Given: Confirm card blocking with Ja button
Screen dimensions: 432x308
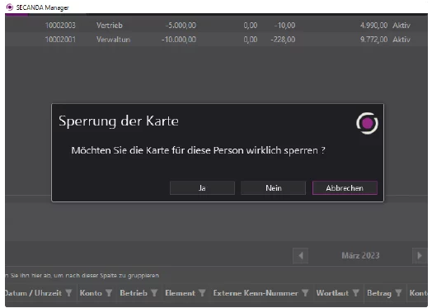Looking at the screenshot, I should tap(202, 188).
